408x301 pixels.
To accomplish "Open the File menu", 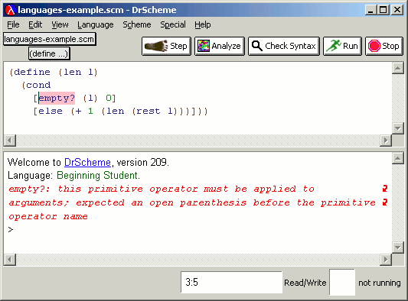I will click(x=13, y=24).
